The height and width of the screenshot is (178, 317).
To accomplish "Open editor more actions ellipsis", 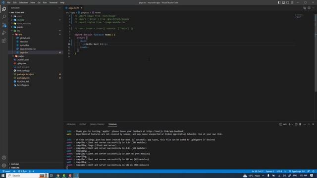I will coord(313,8).
